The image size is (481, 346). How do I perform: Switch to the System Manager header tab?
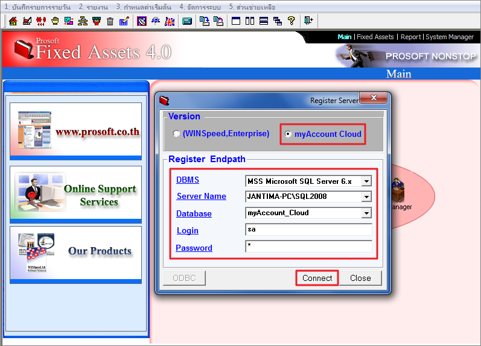[450, 37]
